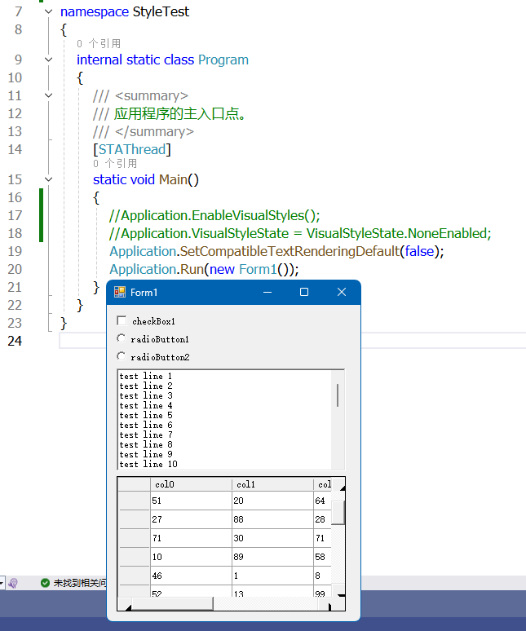Click grid cell containing 13

coord(272,591)
